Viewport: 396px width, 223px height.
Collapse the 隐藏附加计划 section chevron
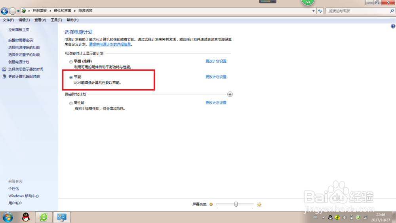[x=230, y=94]
